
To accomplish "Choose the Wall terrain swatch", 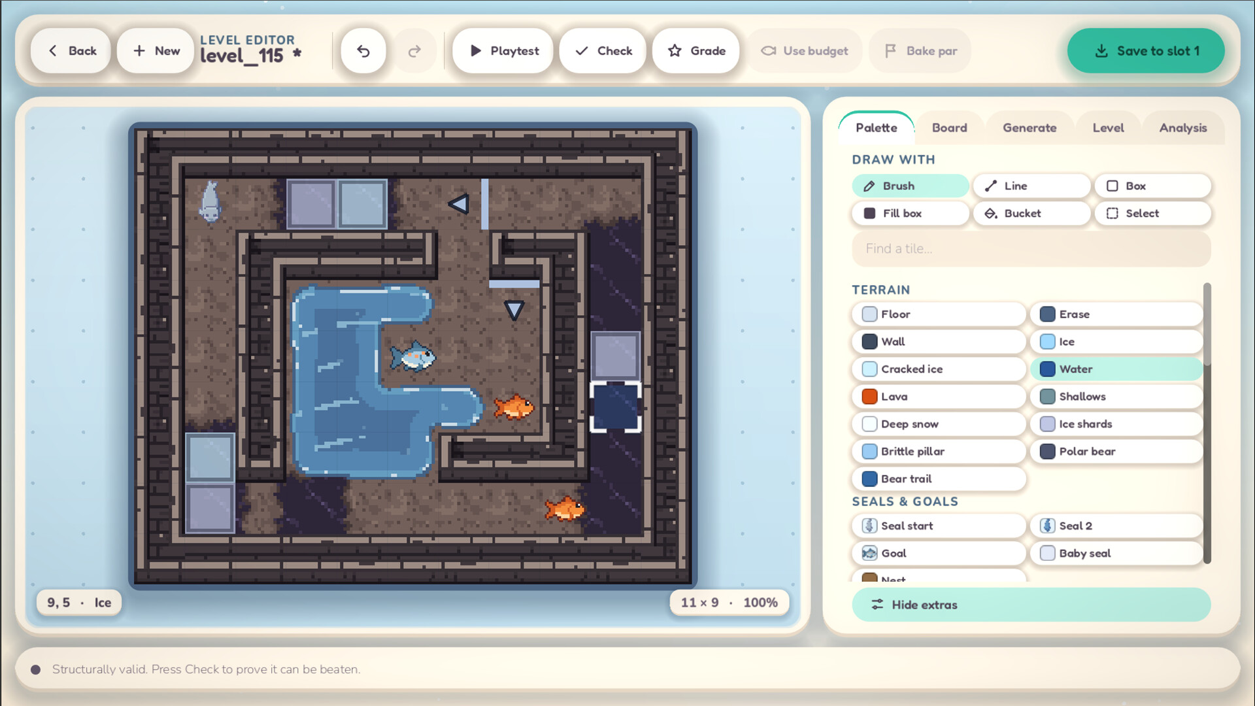I will 939,341.
